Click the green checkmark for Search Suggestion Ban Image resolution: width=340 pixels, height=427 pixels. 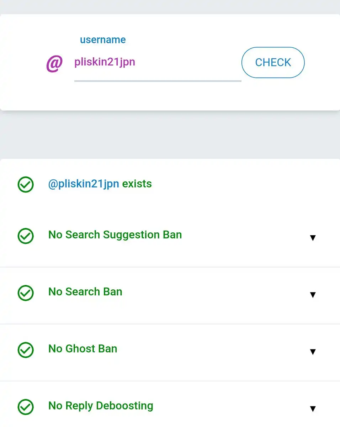(26, 236)
